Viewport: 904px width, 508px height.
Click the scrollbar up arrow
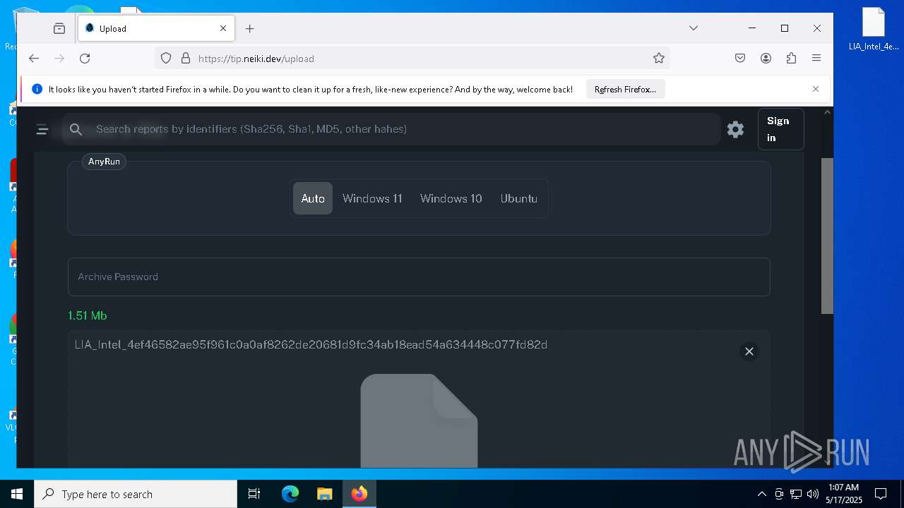(x=827, y=111)
